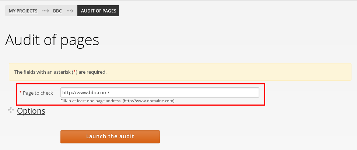This screenshot has height=150, width=357.
Task: Click the yellow required-fields notice banner
Action: click(x=180, y=72)
